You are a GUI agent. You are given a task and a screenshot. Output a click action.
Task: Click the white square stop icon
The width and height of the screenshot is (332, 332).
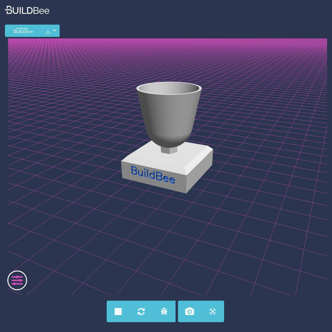(118, 311)
